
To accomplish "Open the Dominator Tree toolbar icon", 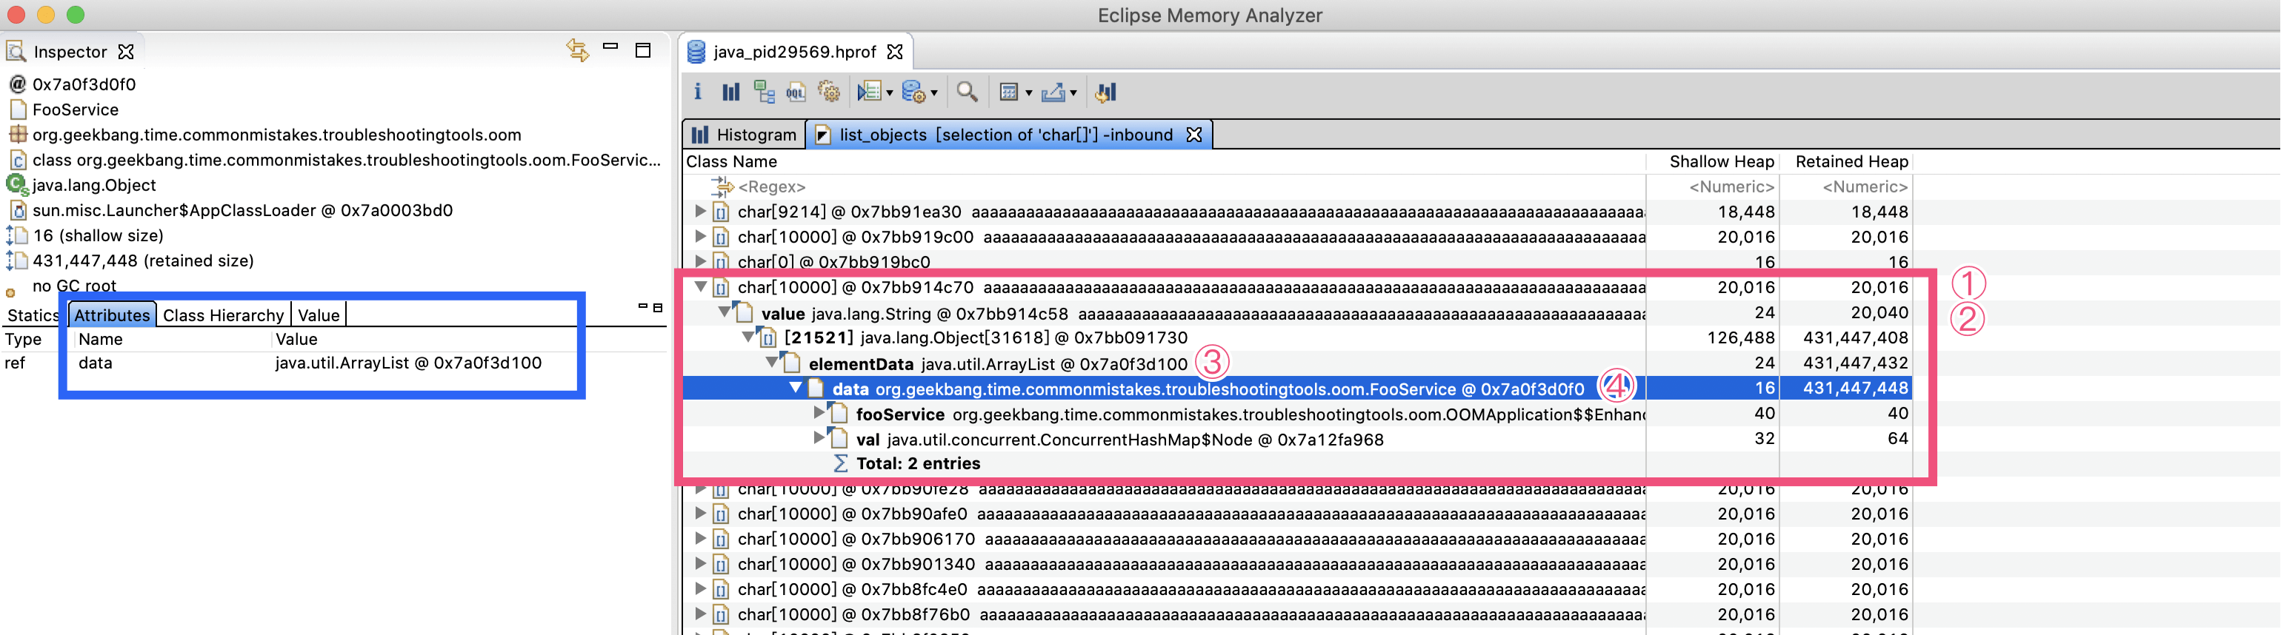I will [763, 92].
